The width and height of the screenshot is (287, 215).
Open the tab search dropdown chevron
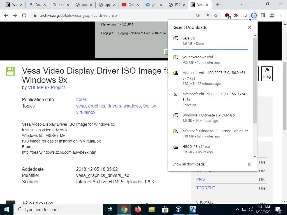point(242,4)
